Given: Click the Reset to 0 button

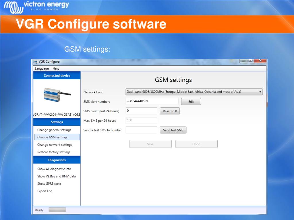Looking at the screenshot, I should pyautogui.click(x=170, y=111).
